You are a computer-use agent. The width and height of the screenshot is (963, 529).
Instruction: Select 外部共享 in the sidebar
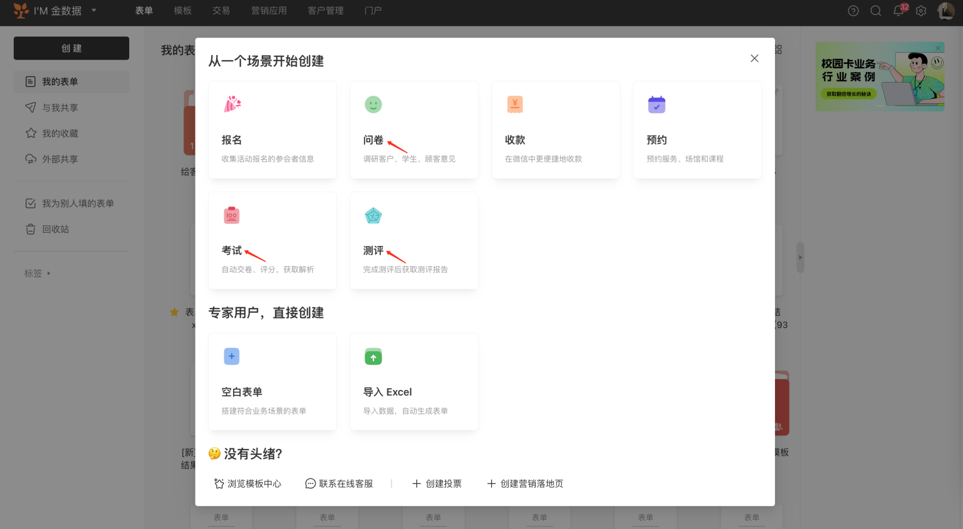tap(72, 159)
